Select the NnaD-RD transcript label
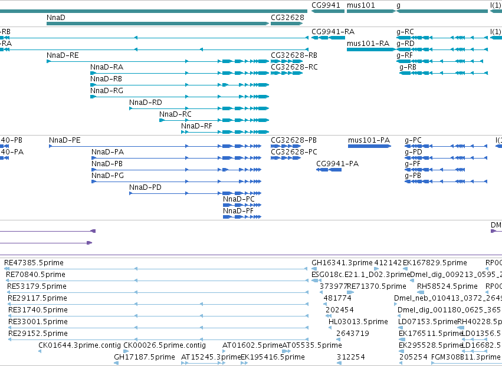Screen dimensions: 502x366 point(146,103)
